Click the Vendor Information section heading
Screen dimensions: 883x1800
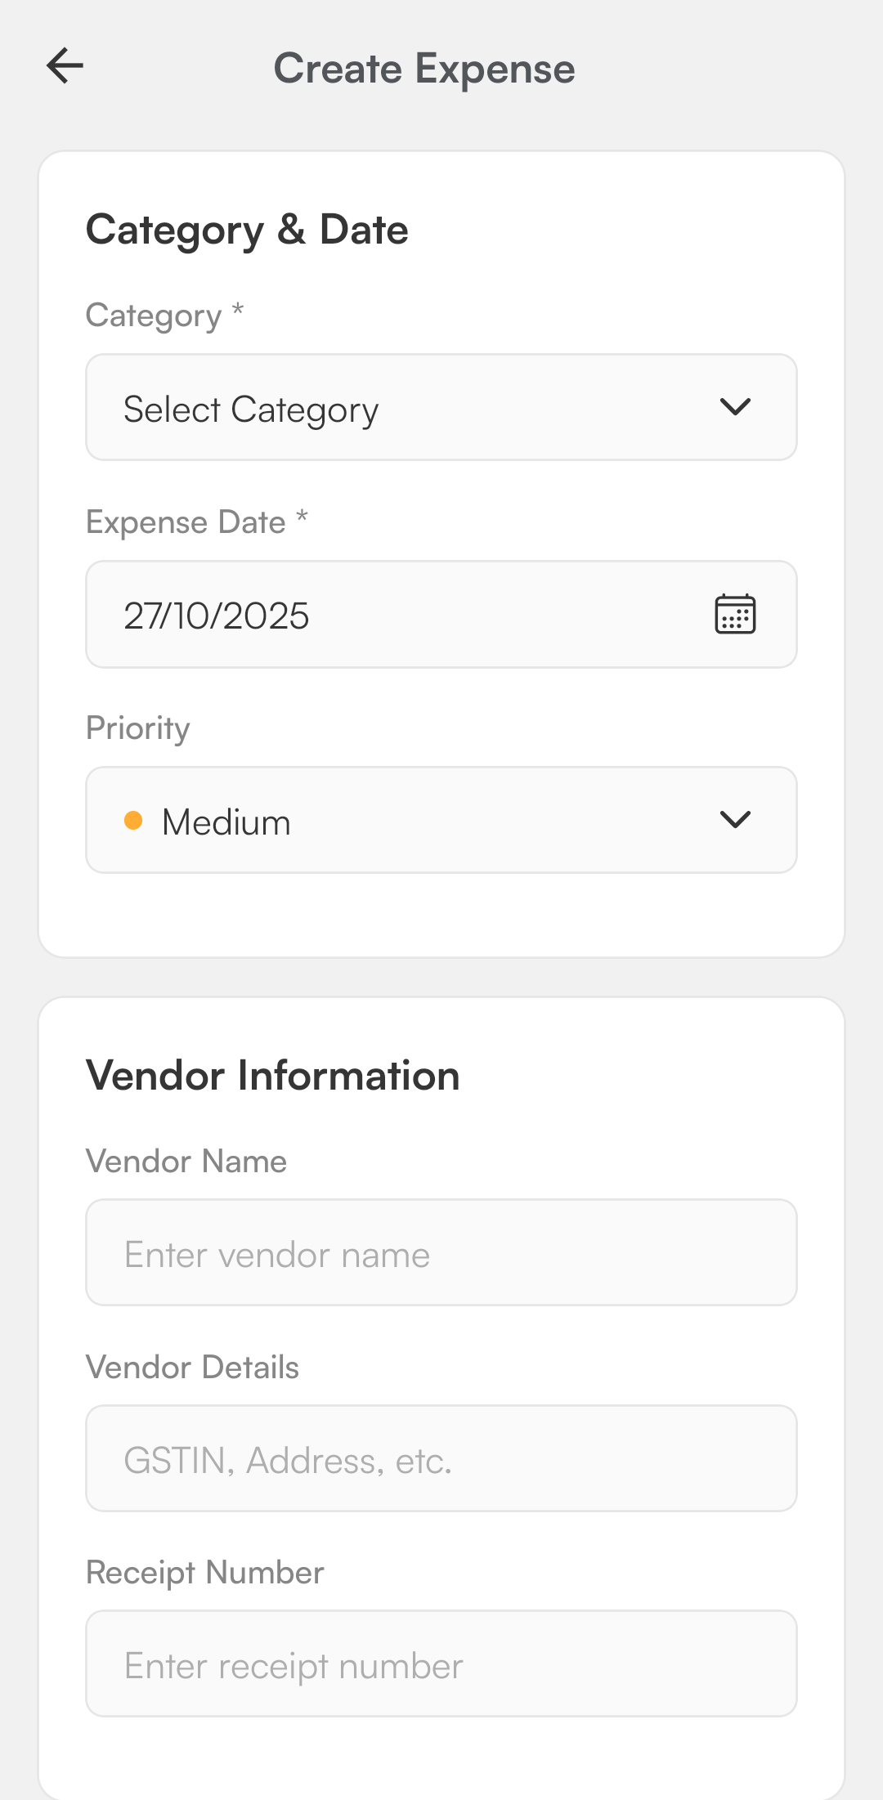coord(273,1075)
